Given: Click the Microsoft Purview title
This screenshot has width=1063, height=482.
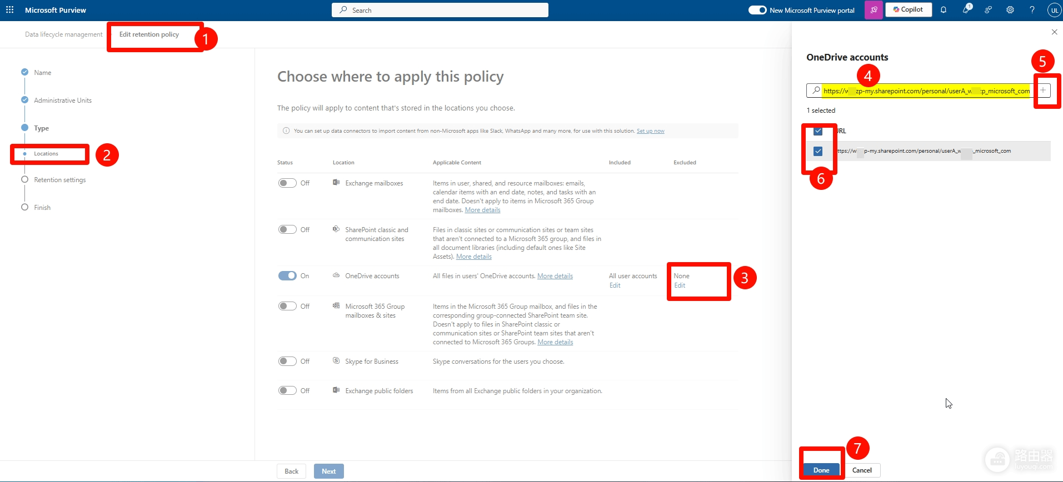Looking at the screenshot, I should pyautogui.click(x=56, y=10).
